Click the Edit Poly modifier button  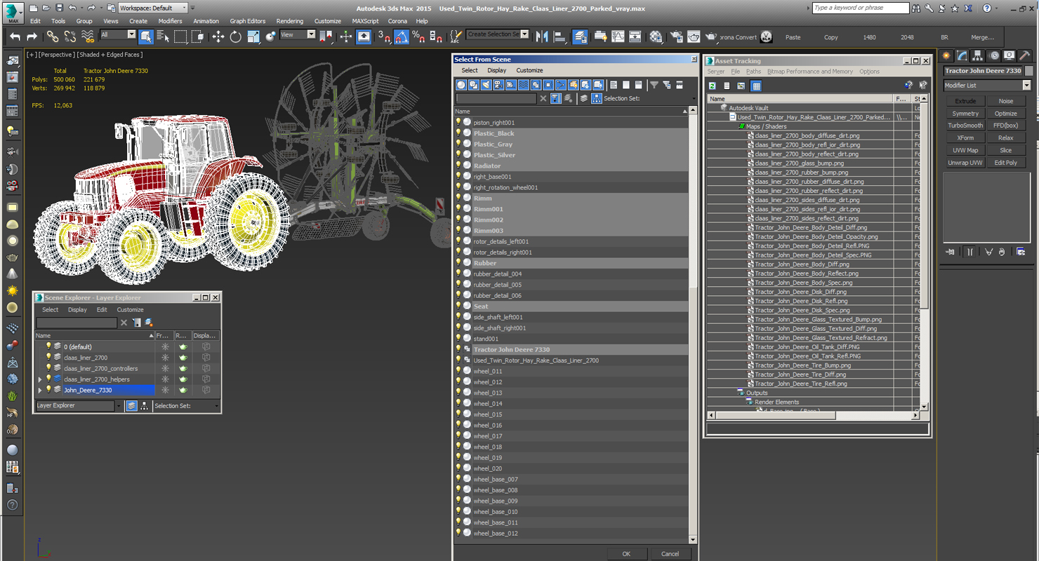[x=1005, y=163]
